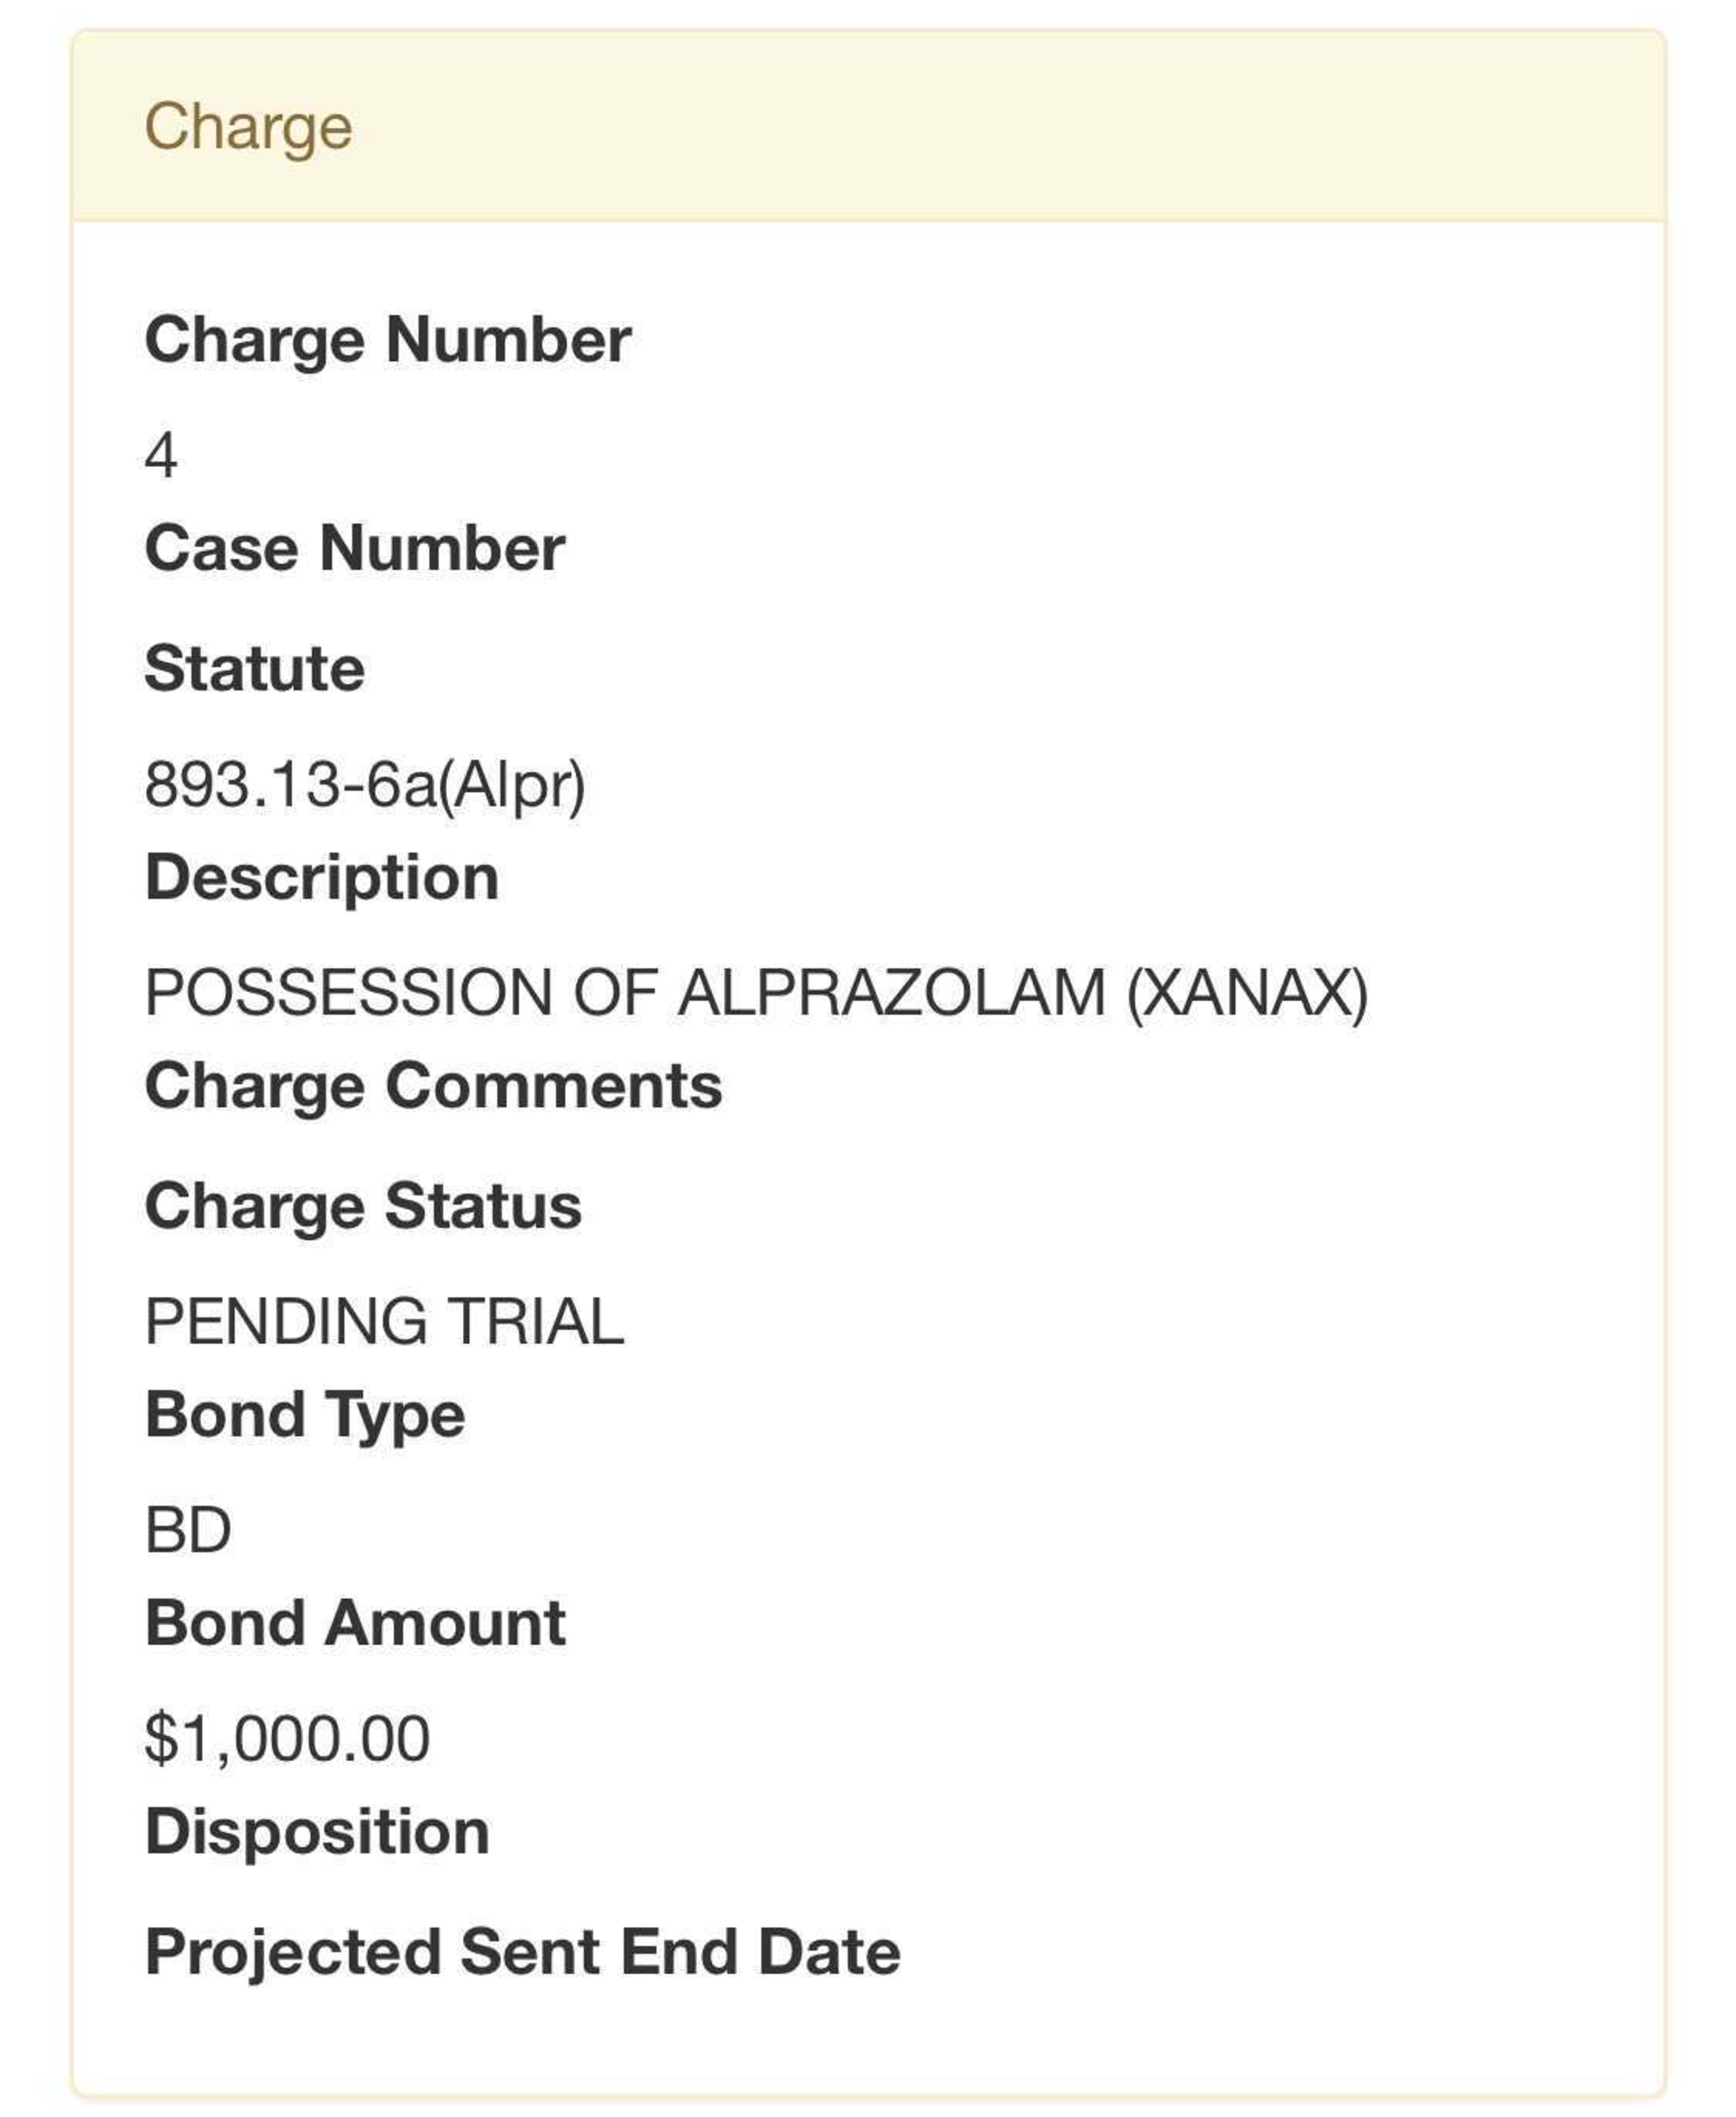This screenshot has height=2117, width=1736.
Task: Click the BD bond type value
Action: point(188,1530)
